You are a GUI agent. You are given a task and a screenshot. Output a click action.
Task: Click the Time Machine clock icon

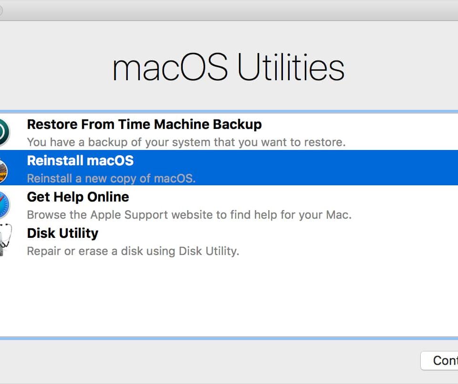4,132
